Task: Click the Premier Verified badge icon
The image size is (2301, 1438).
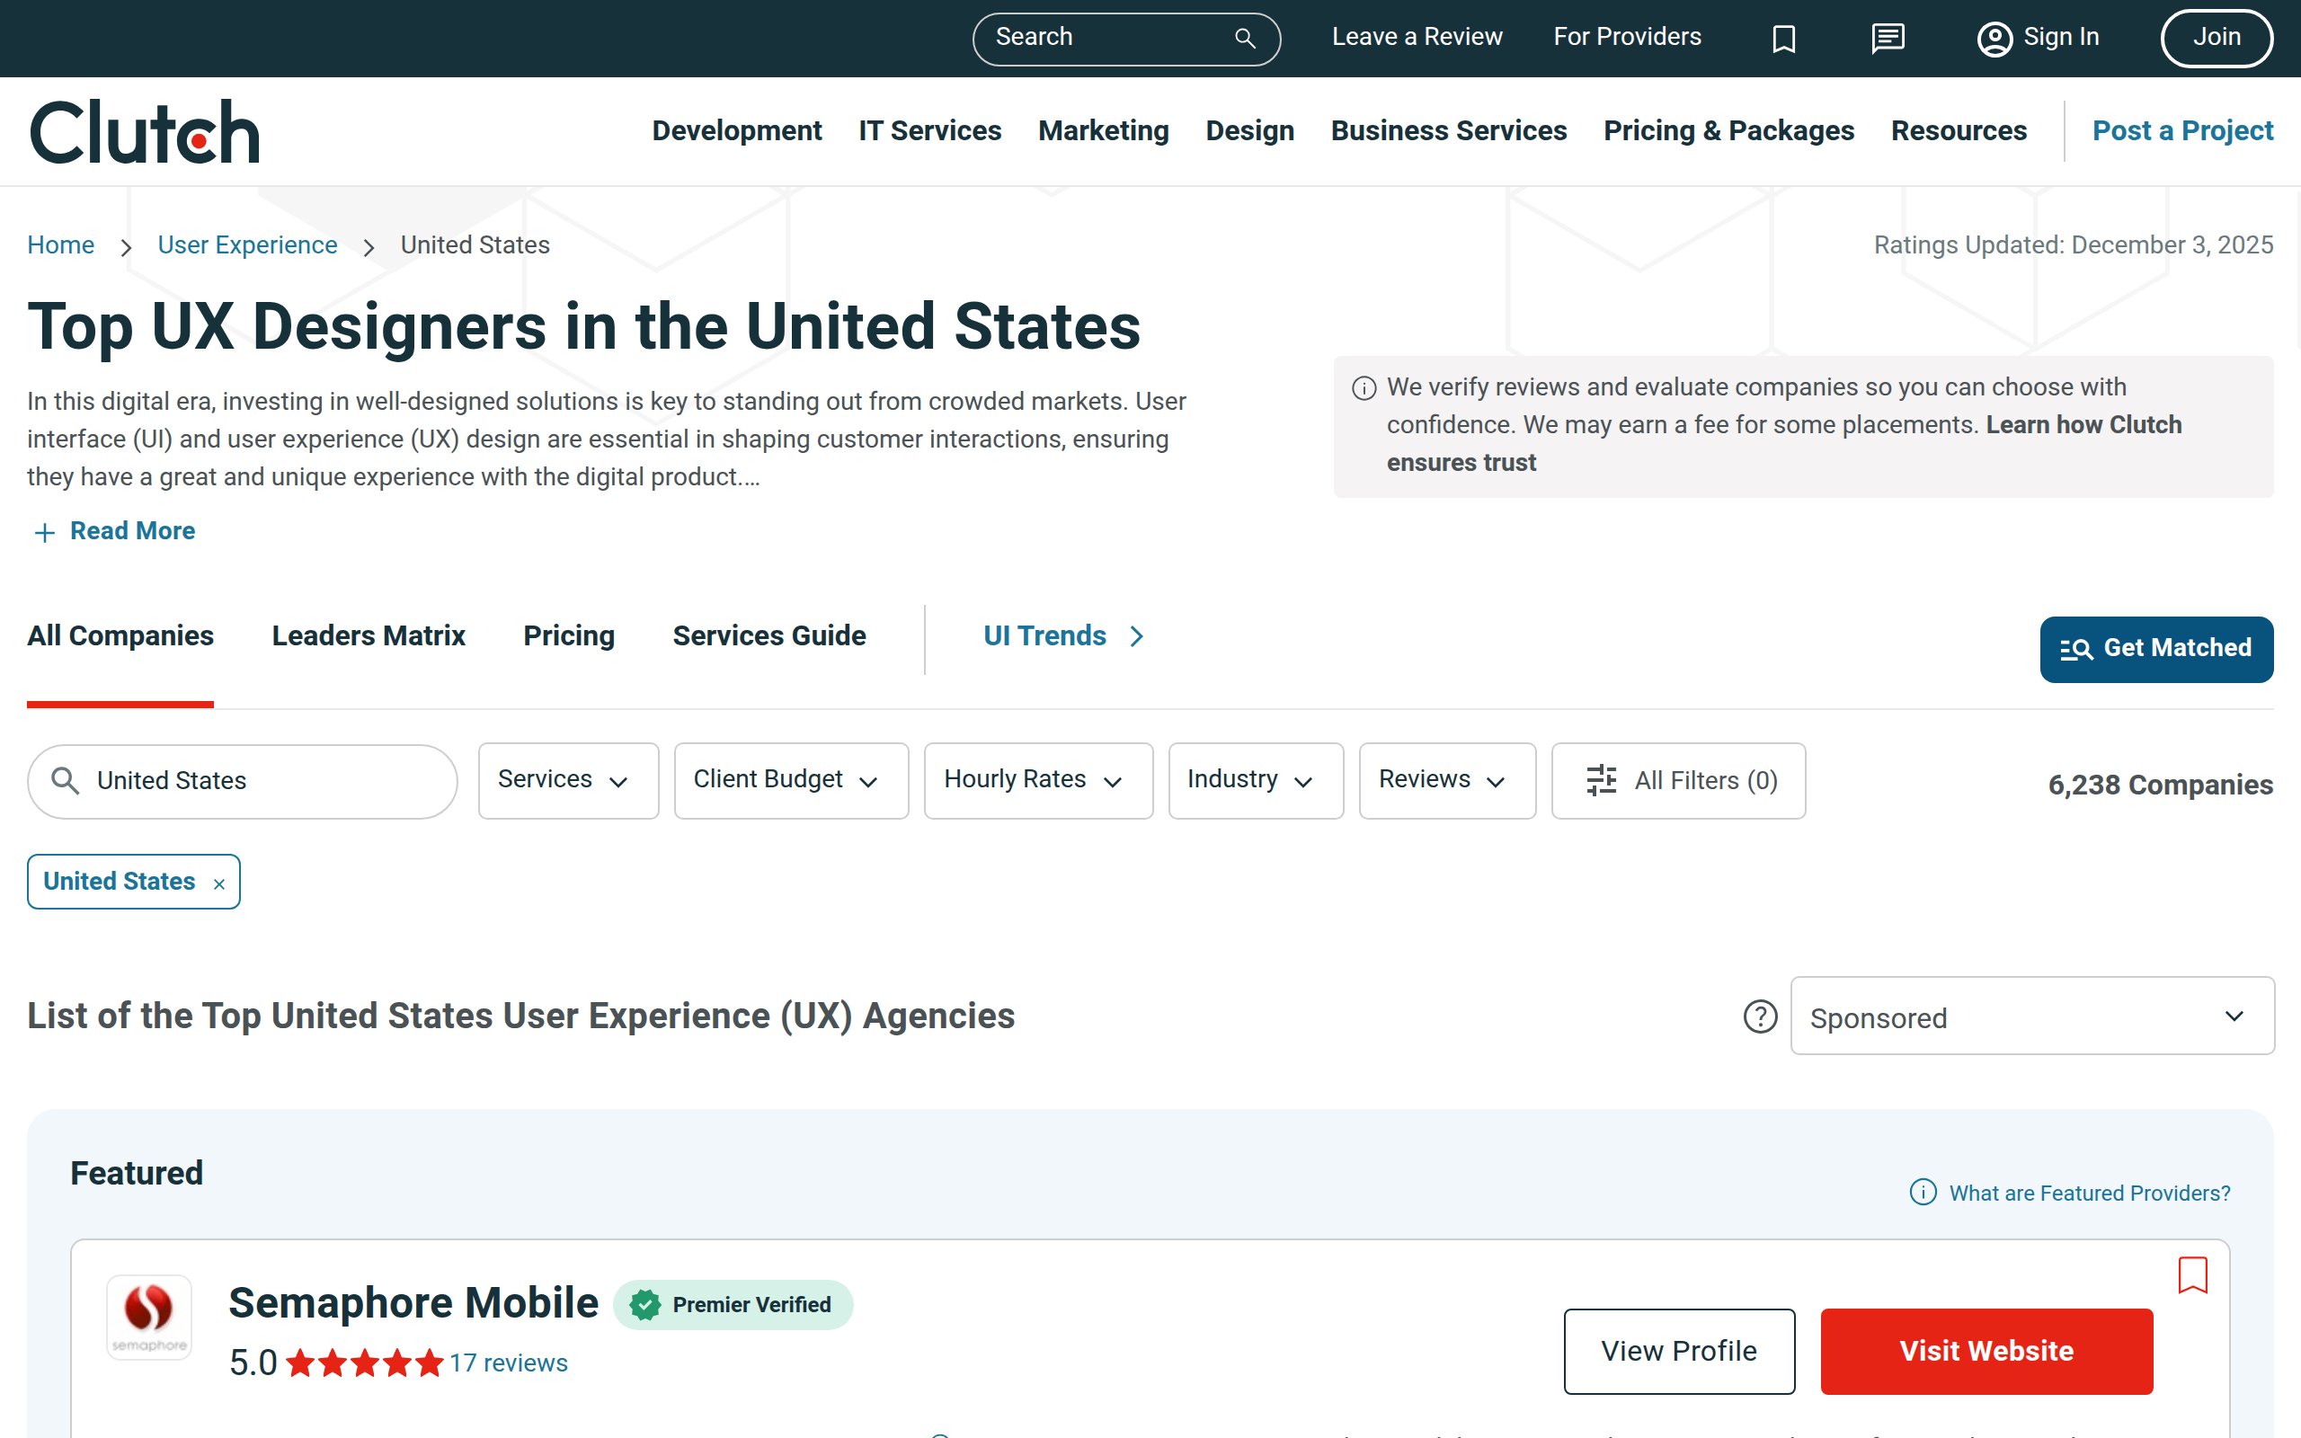Action: click(645, 1305)
